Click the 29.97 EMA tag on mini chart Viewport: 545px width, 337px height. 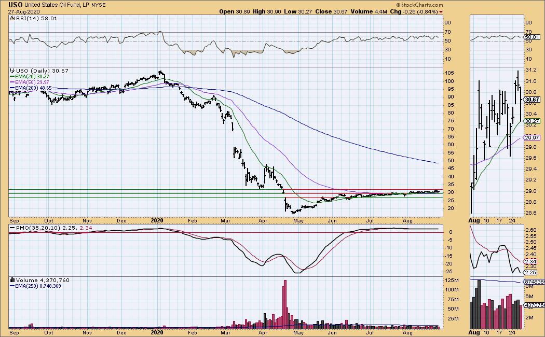point(532,138)
